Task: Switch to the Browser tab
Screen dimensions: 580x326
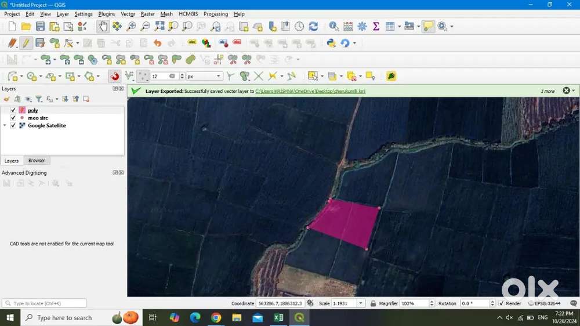Action: pos(37,161)
